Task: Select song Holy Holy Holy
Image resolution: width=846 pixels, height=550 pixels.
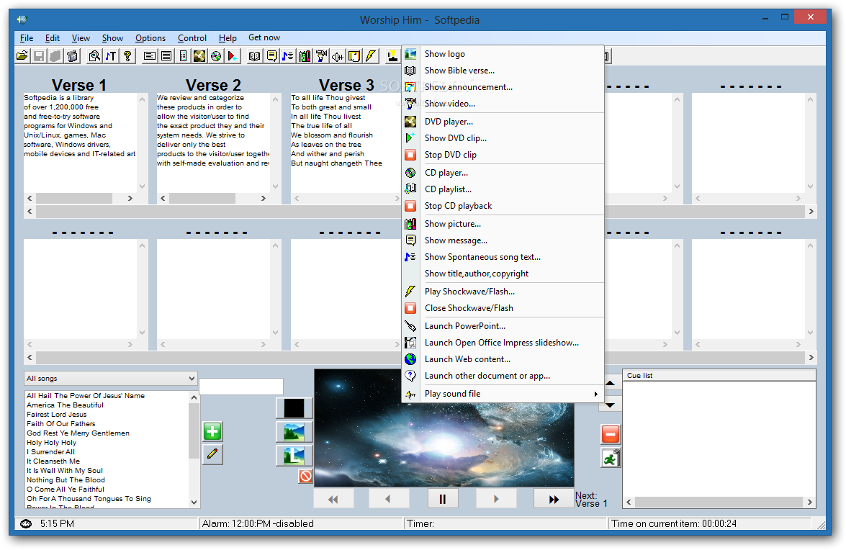Action: pos(52,443)
